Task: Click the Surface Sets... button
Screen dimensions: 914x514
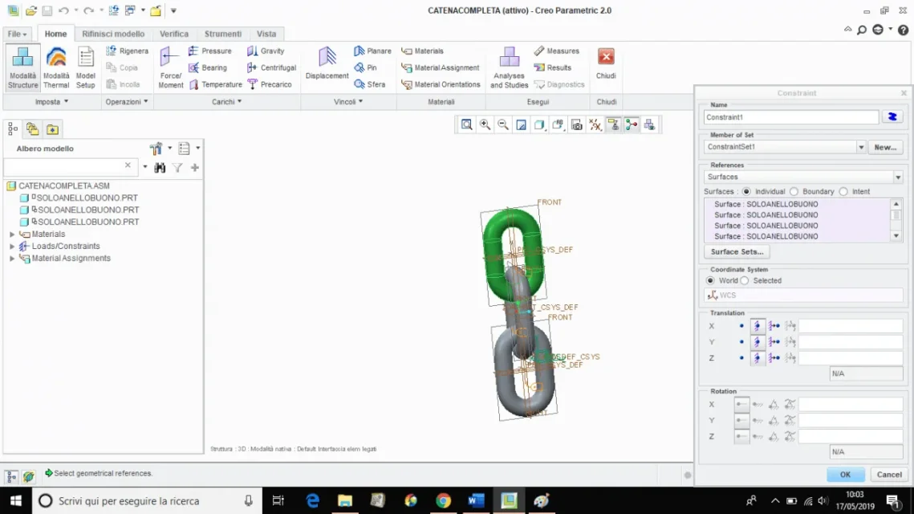Action: pyautogui.click(x=736, y=252)
